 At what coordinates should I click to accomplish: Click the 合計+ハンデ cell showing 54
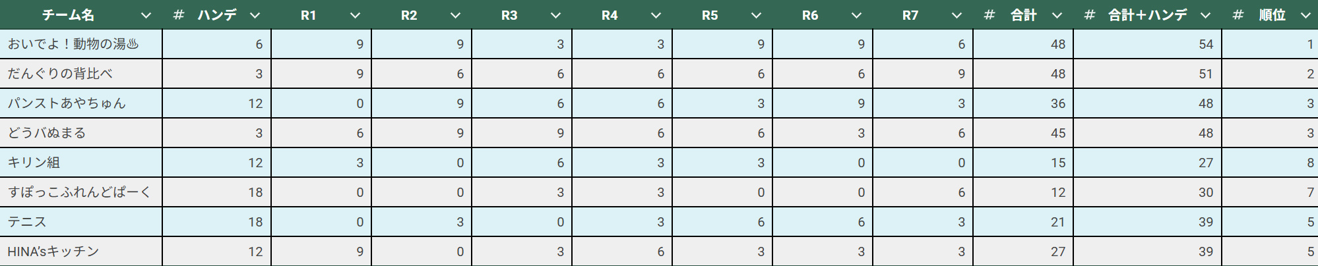coord(1148,44)
